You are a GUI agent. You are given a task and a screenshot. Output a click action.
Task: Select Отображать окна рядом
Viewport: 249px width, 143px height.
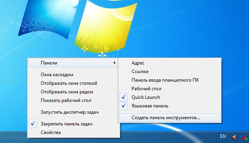pos(73,92)
